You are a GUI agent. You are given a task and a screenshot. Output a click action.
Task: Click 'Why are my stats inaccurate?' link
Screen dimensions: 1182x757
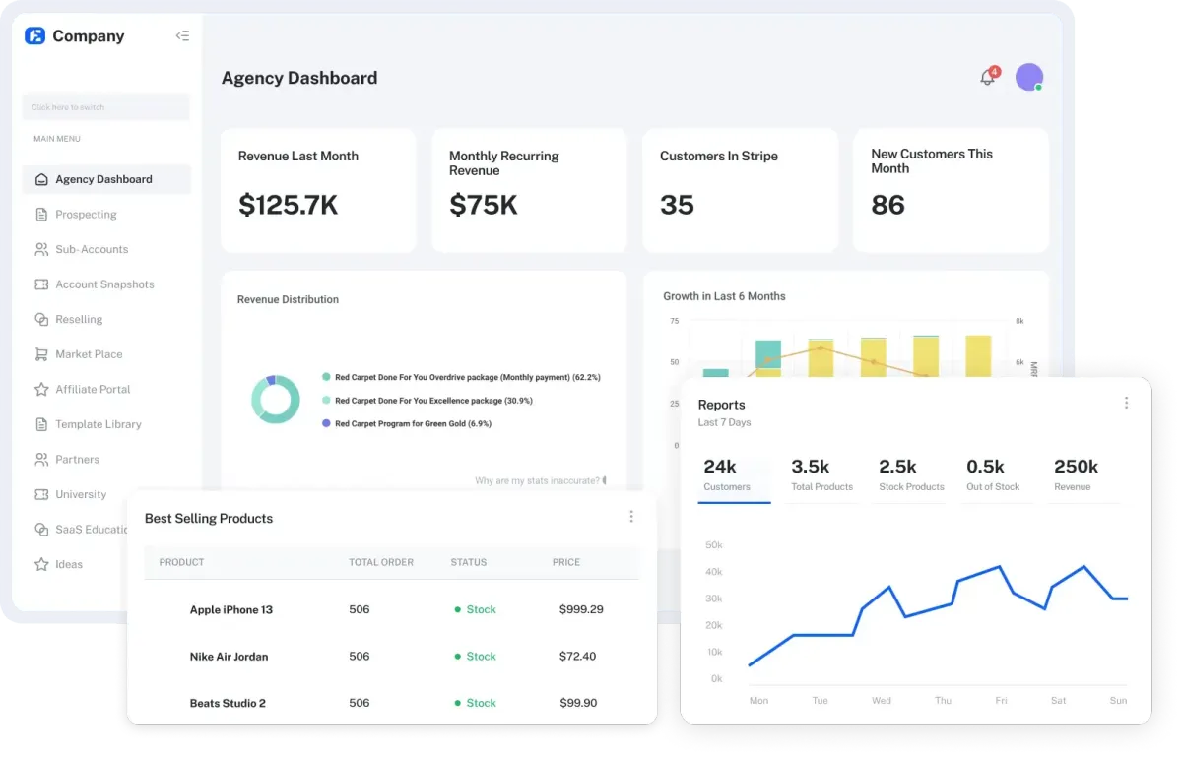[537, 481]
